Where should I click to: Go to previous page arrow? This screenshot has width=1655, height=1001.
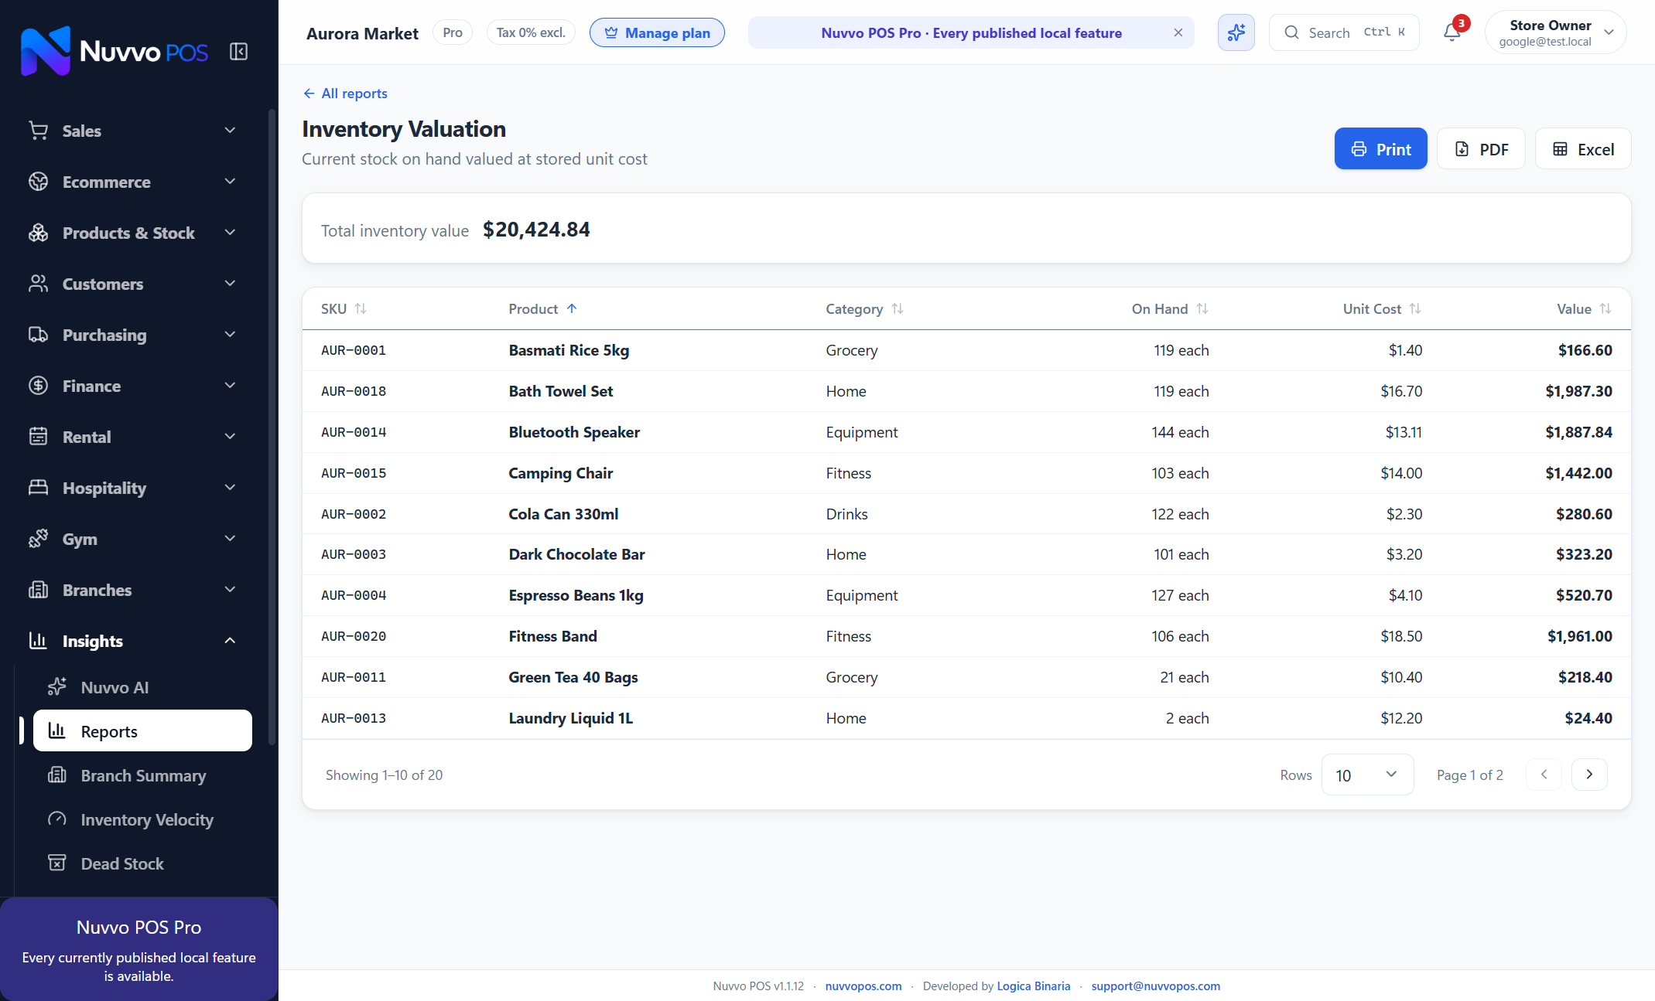click(x=1544, y=775)
